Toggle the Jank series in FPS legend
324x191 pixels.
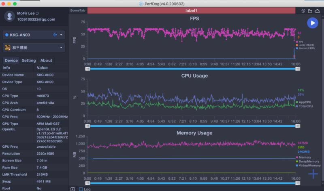point(305,45)
